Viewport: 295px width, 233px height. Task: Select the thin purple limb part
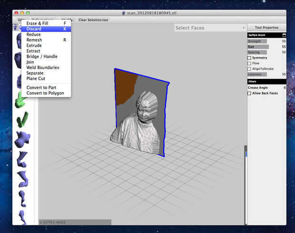[x=22, y=199]
